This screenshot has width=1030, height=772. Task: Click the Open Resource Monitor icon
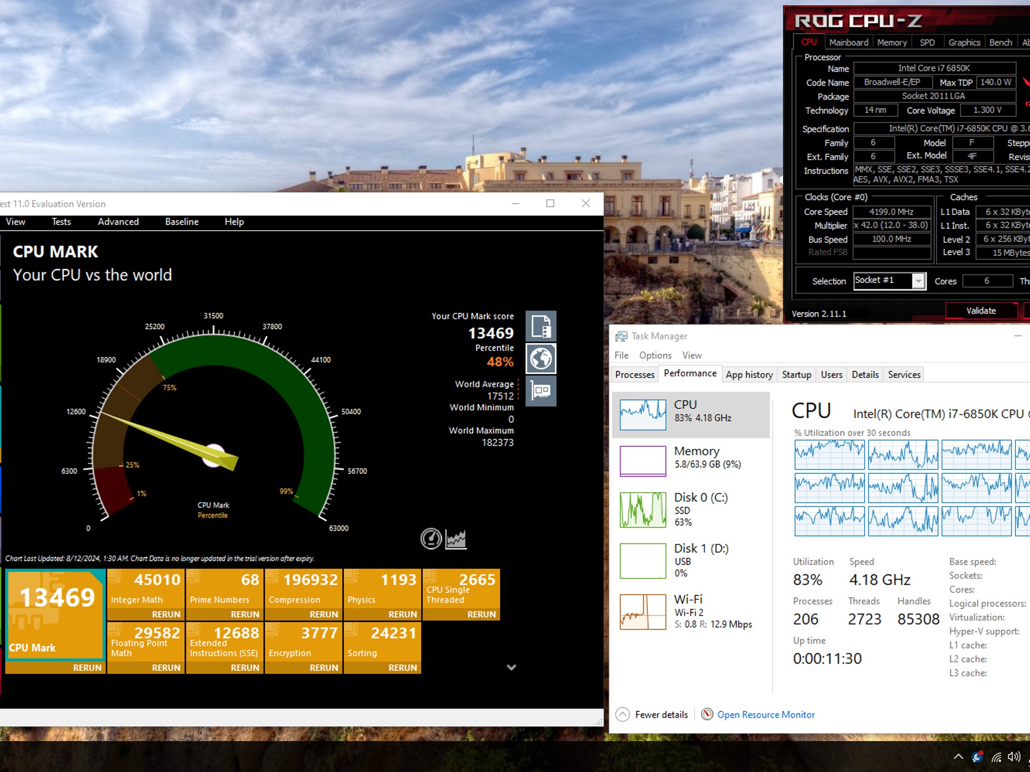707,714
